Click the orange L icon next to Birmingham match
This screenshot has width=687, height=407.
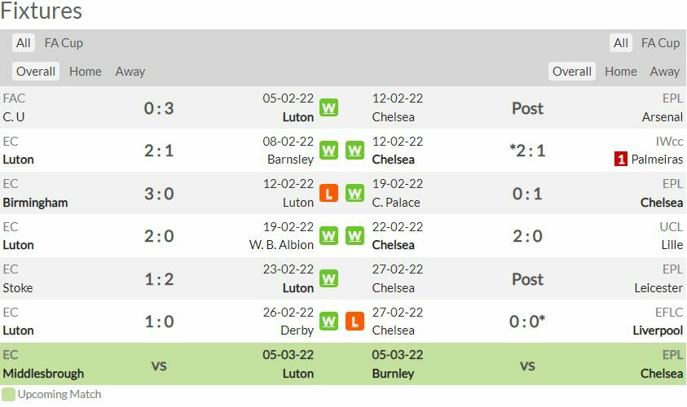coord(328,193)
